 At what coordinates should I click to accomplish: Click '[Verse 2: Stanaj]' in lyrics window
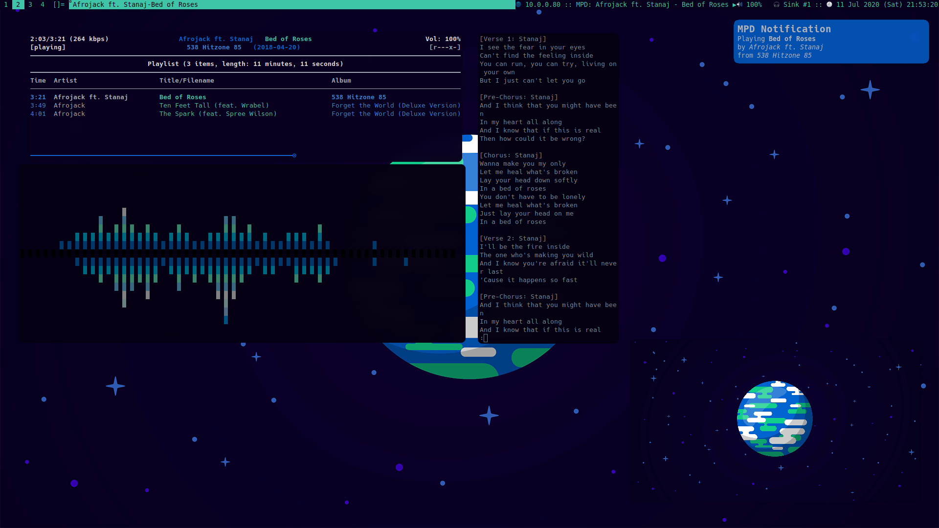point(513,238)
